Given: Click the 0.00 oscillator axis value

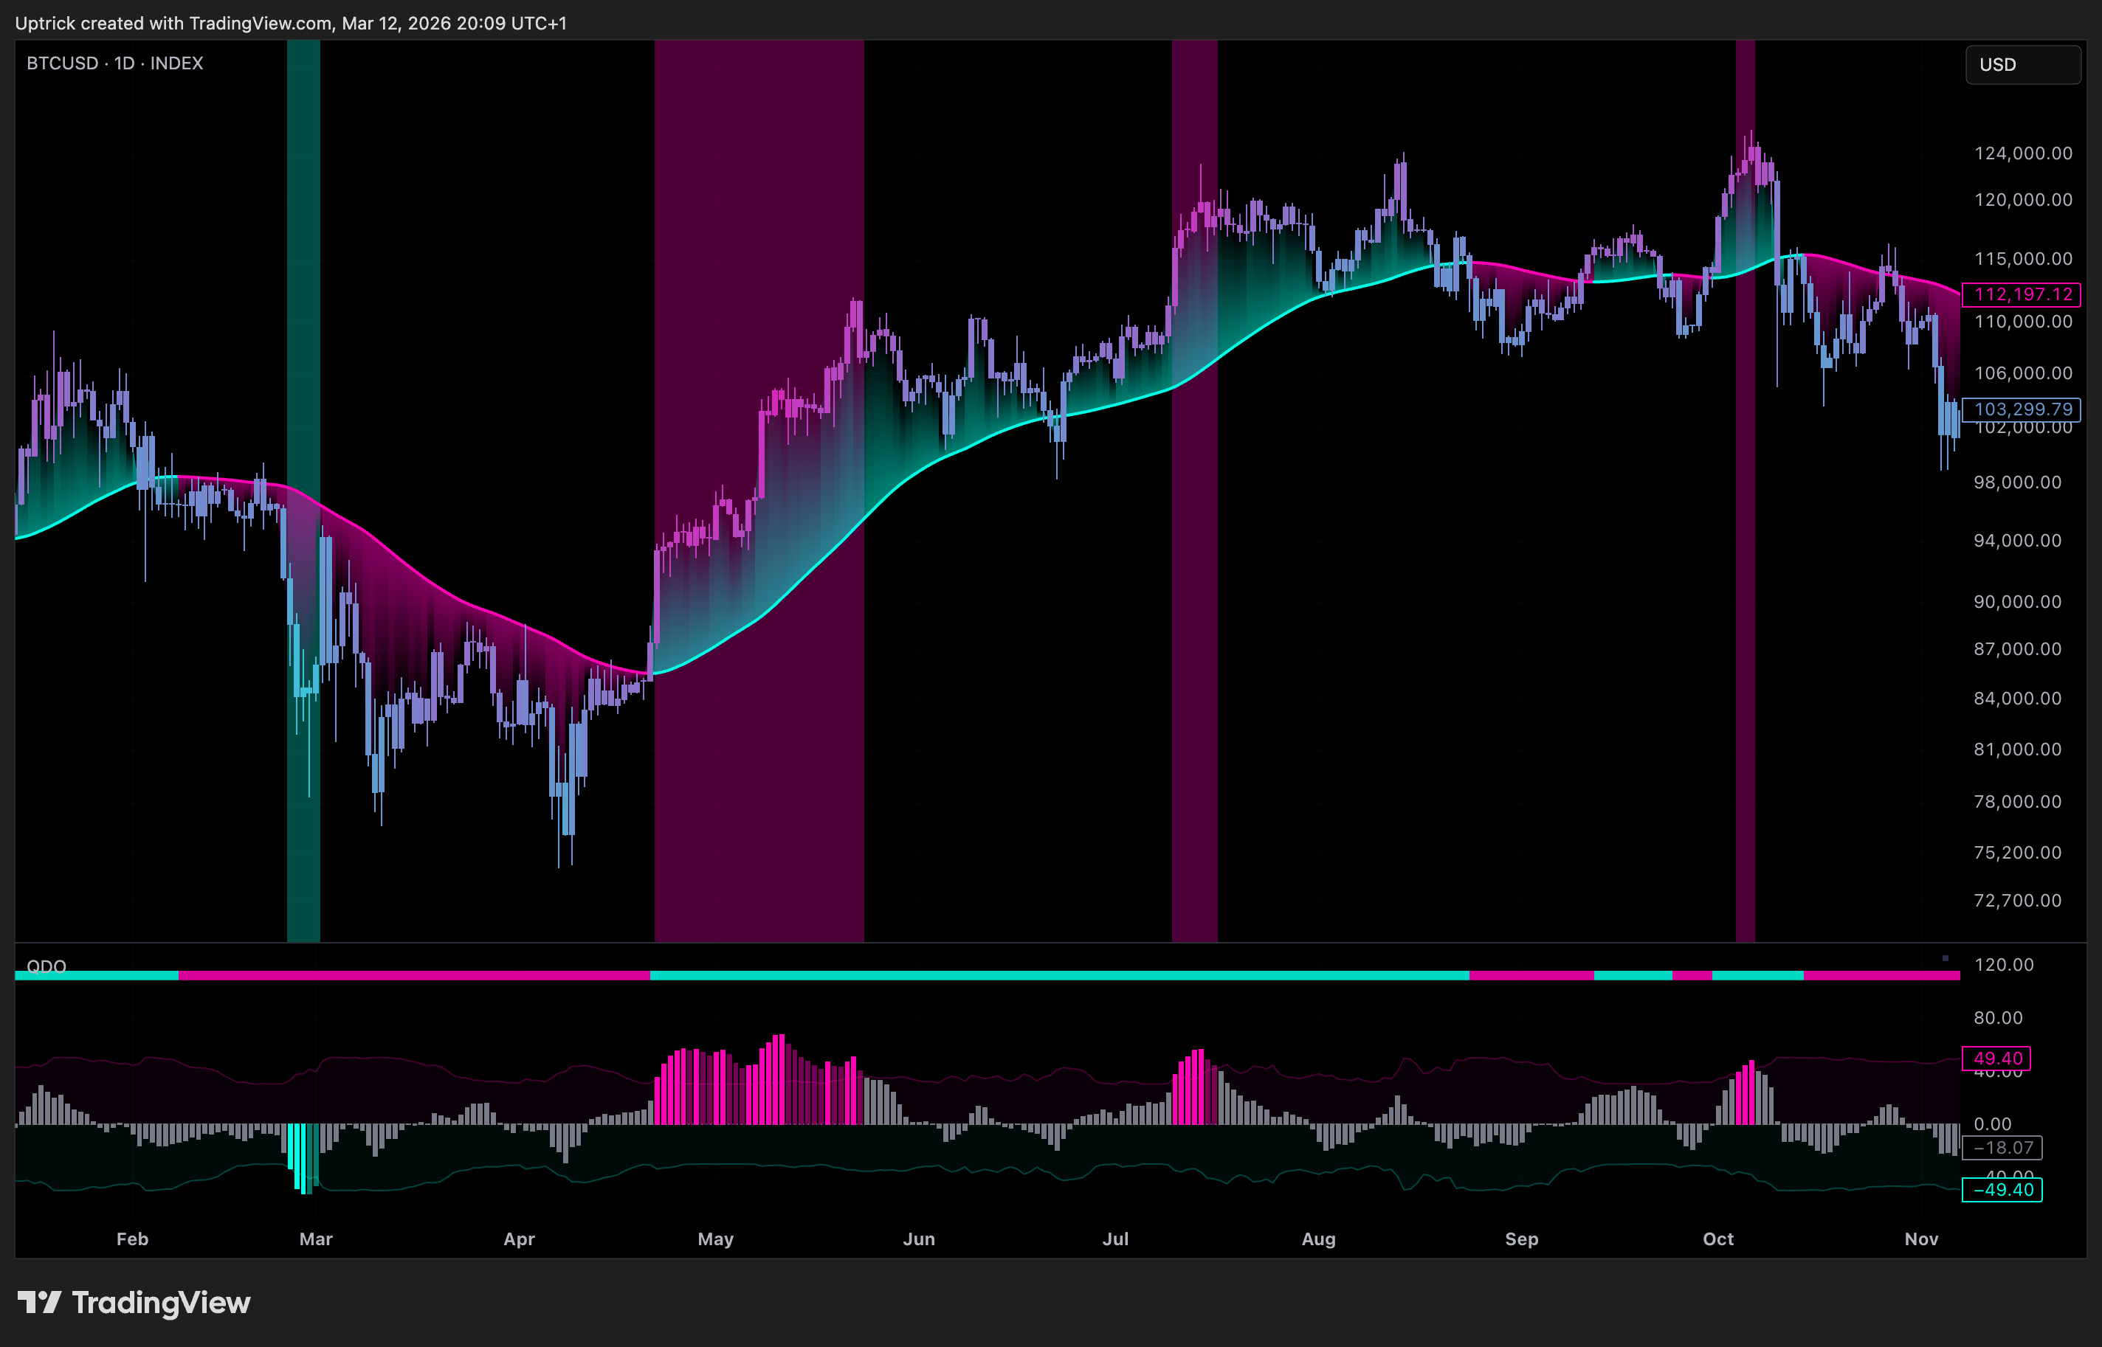Looking at the screenshot, I should (1993, 1124).
